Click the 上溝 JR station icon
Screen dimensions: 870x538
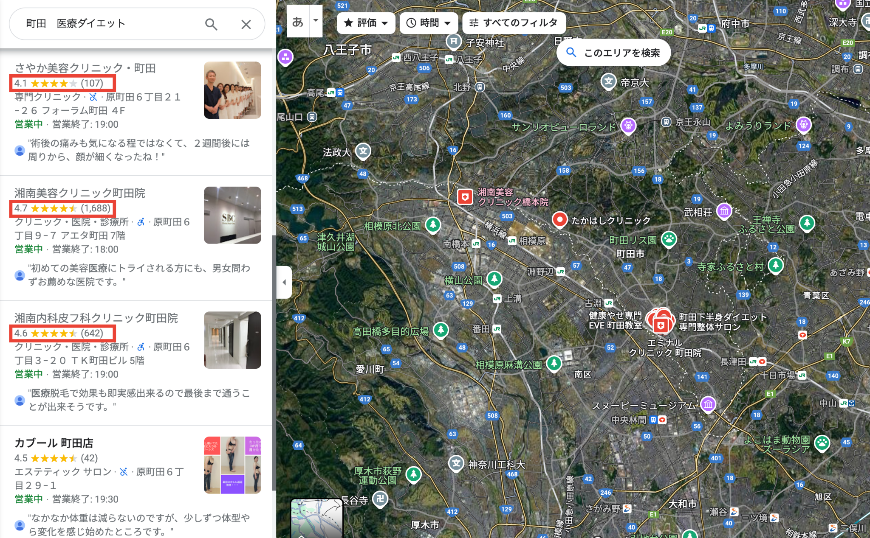click(x=497, y=299)
